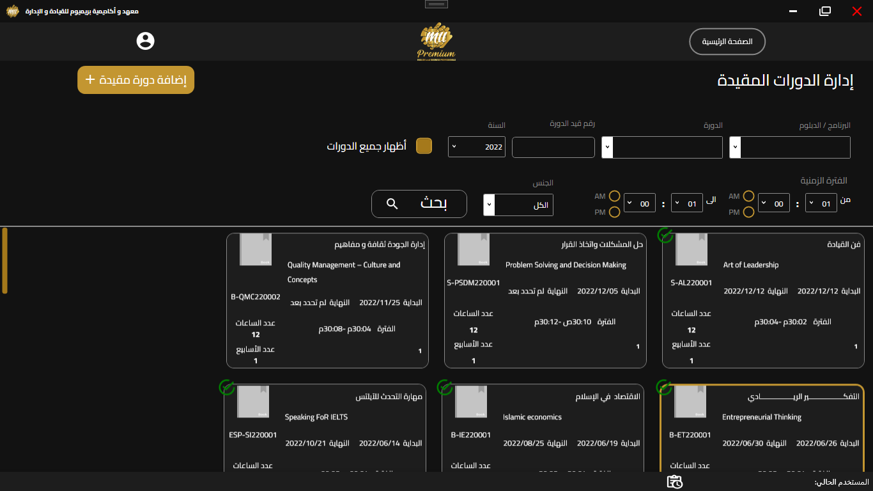
Task: Click the schedule clock icon in status bar
Action: (x=675, y=482)
